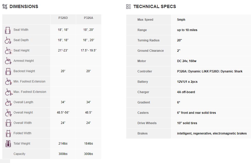Click the Seat Width wheelchair icon
Viewport: 251px width, 163px height.
click(x=8, y=30)
